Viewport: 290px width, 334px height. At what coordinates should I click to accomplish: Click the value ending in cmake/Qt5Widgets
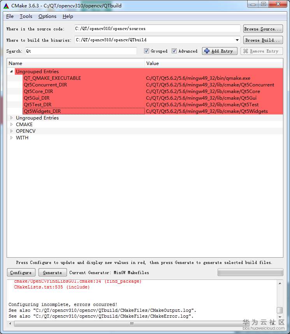pyautogui.click(x=207, y=111)
